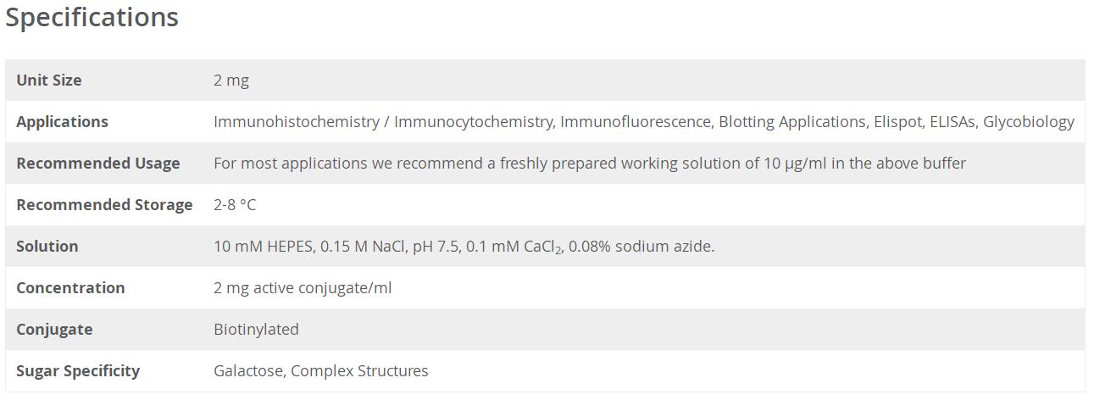This screenshot has height=400, width=1094.
Task: Select the Concentration row label
Action: click(70, 288)
